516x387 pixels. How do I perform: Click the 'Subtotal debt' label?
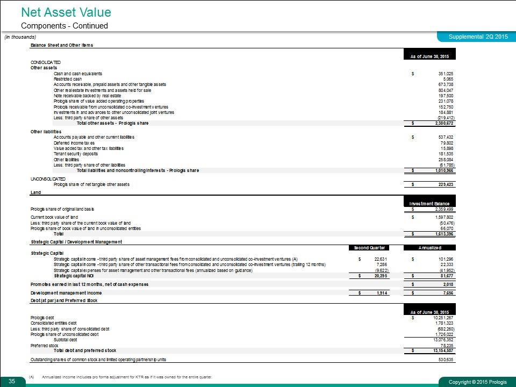pyautogui.click(x=66, y=340)
